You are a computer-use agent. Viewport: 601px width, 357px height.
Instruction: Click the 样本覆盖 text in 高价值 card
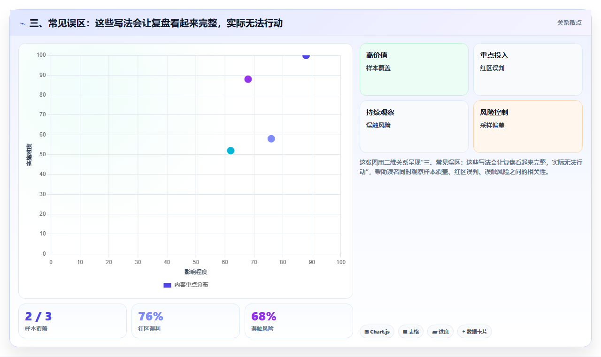[378, 68]
